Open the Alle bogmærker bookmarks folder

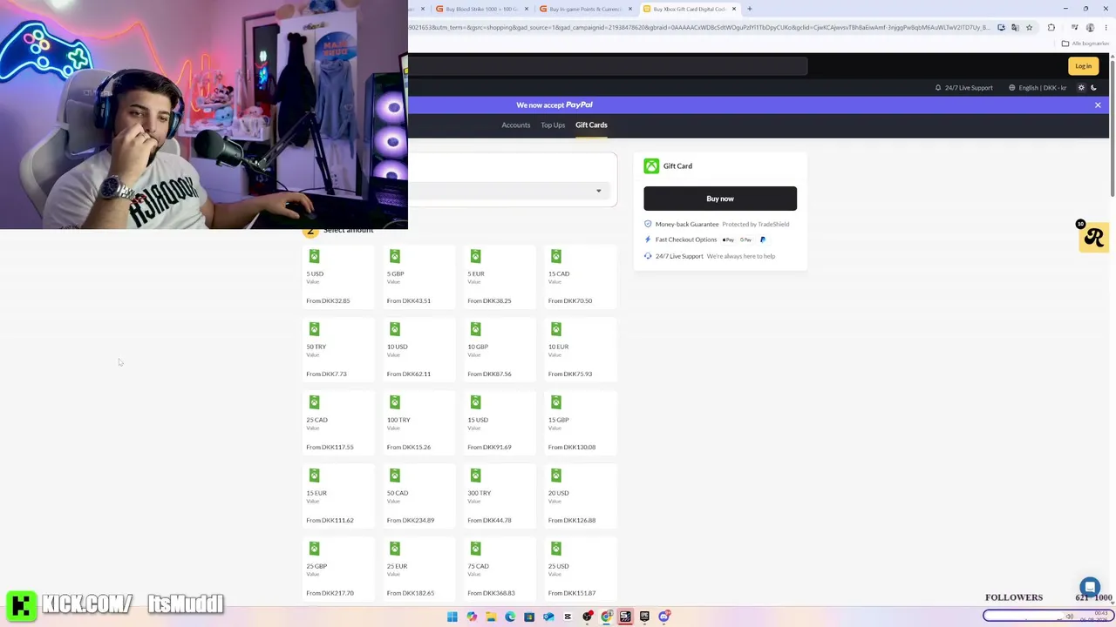[x=1086, y=44]
